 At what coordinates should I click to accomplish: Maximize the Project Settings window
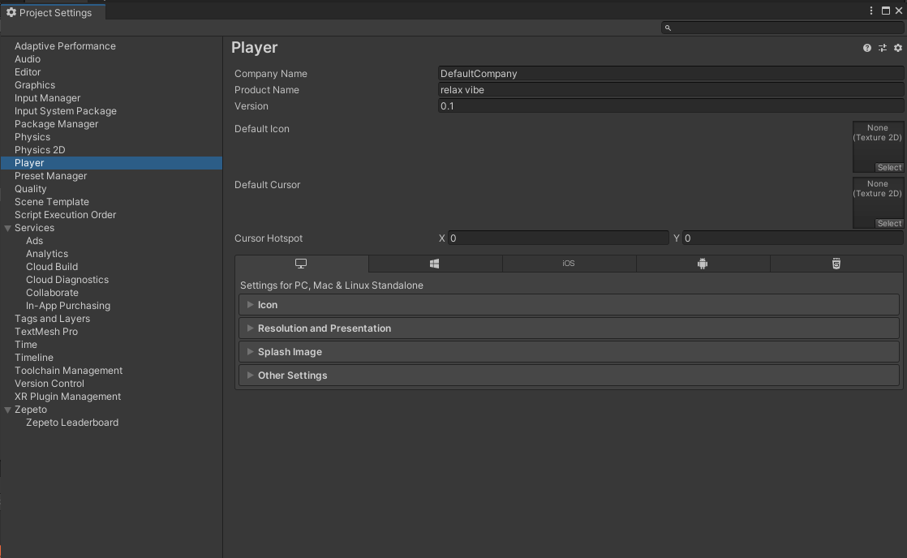886,11
